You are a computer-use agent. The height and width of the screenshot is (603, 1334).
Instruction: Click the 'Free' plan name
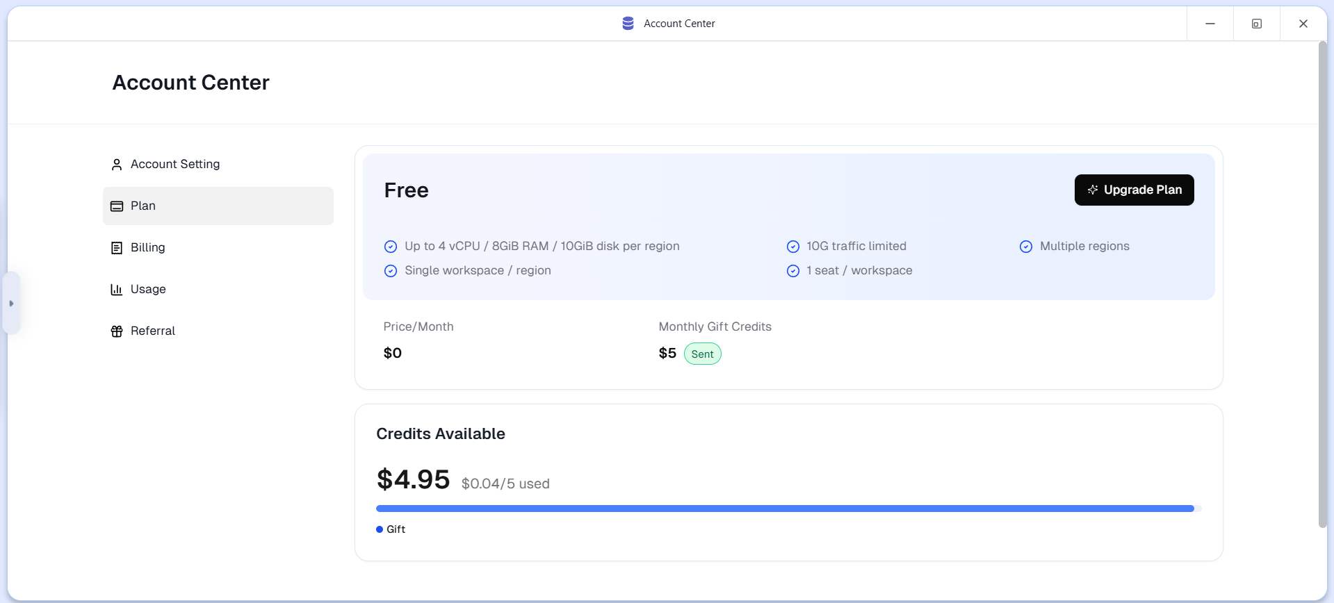(406, 190)
